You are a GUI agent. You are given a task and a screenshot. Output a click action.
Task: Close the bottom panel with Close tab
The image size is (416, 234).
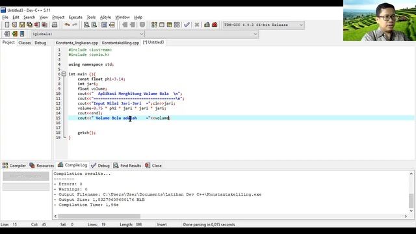[x=153, y=166]
